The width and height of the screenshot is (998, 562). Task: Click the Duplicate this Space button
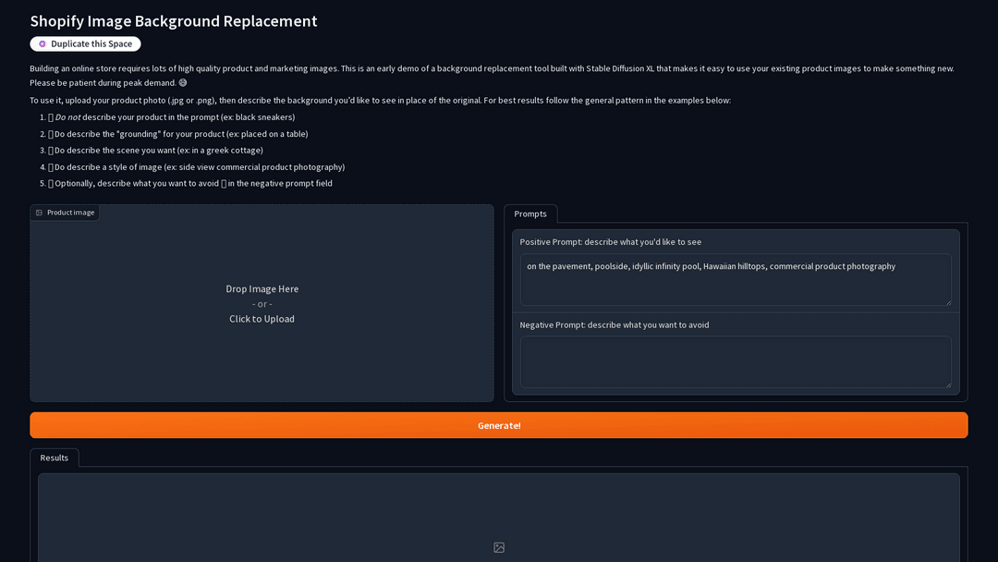point(85,44)
